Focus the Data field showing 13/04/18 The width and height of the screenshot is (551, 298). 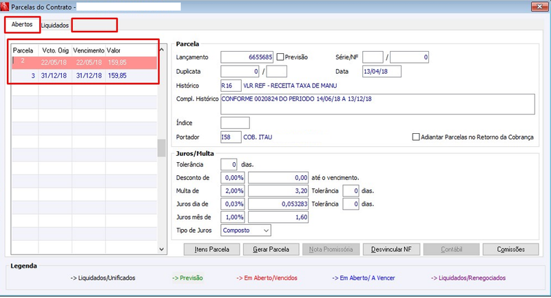(382, 72)
